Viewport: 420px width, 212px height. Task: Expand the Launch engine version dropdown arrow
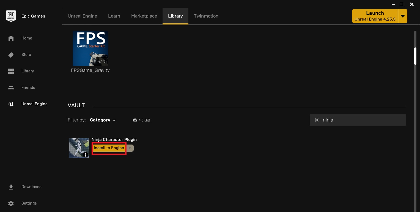[x=403, y=16]
